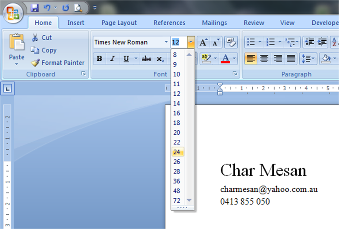
Task: Click the Redo/Repeat icon
Action: coord(65,8)
